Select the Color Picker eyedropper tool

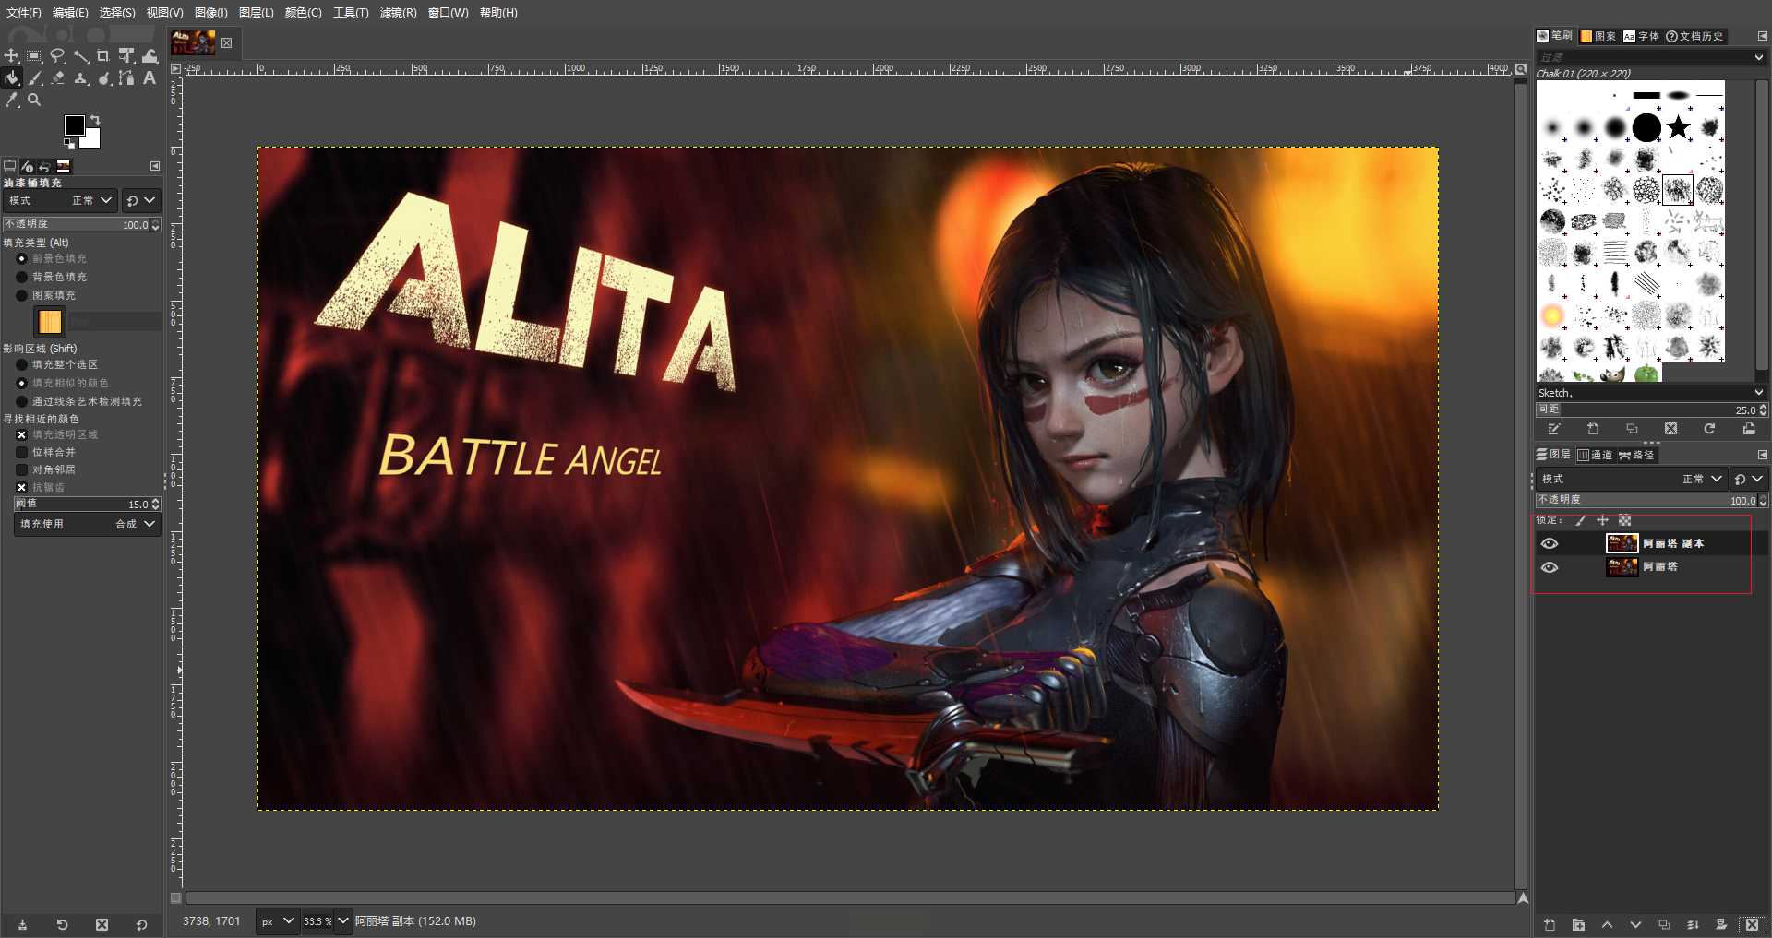click(12, 100)
